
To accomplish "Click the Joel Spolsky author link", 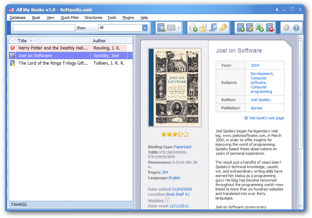I will click(x=261, y=100).
